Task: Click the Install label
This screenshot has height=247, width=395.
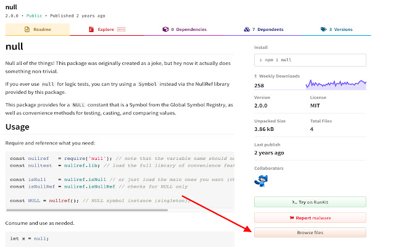Action: [260, 48]
